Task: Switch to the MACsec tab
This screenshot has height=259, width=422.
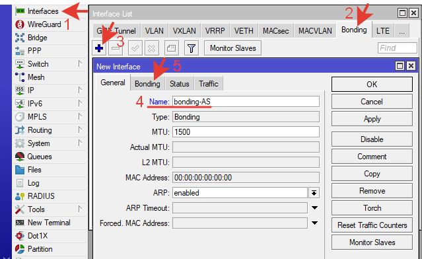Action: (x=276, y=30)
